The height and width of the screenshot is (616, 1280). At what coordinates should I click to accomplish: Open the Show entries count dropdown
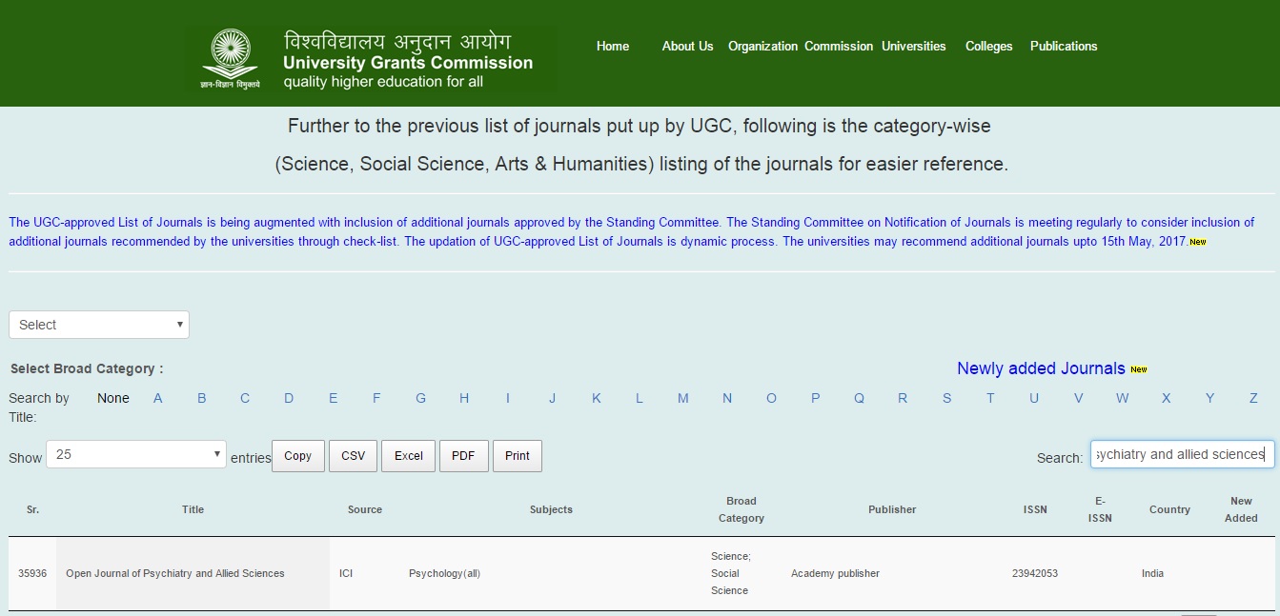tap(136, 455)
